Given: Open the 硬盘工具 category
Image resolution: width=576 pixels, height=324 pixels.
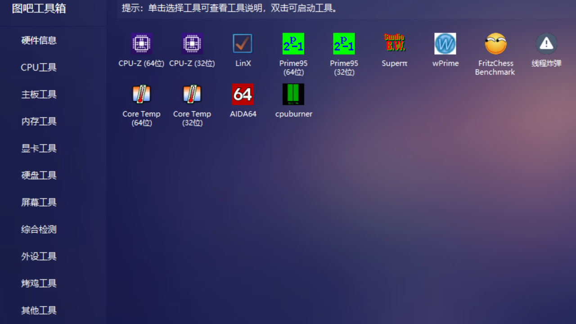Looking at the screenshot, I should pyautogui.click(x=39, y=175).
